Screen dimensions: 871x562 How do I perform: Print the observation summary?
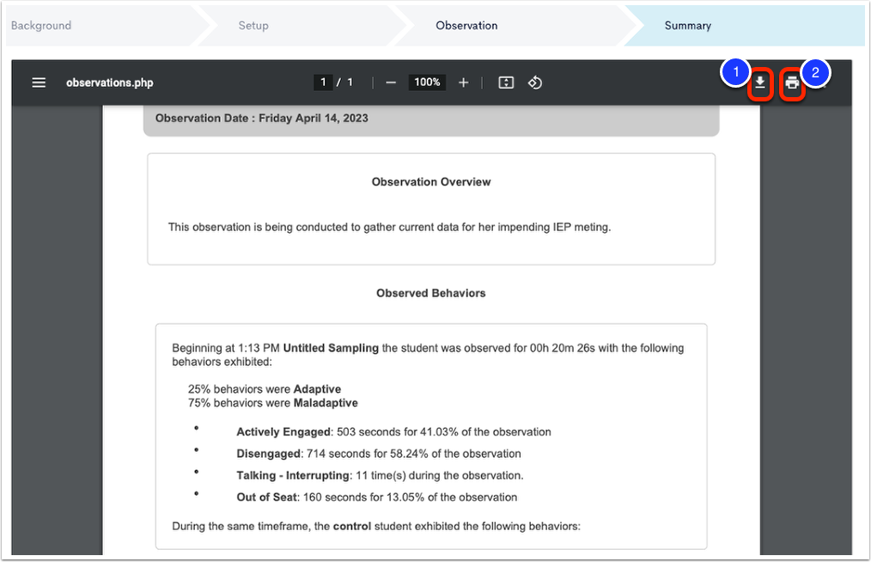(x=792, y=83)
